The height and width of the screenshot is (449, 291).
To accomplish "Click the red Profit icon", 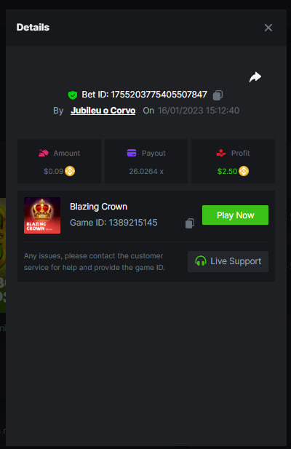I will click(x=221, y=153).
